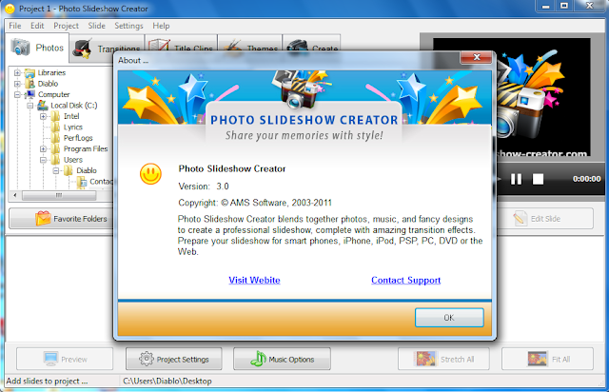The width and height of the screenshot is (609, 392).
Task: Stop the slideshow preview
Action: [x=538, y=179]
